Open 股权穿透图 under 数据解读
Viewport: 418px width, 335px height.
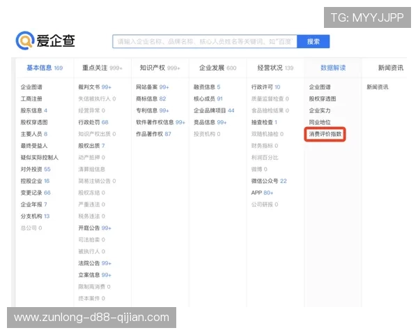[x=323, y=99]
